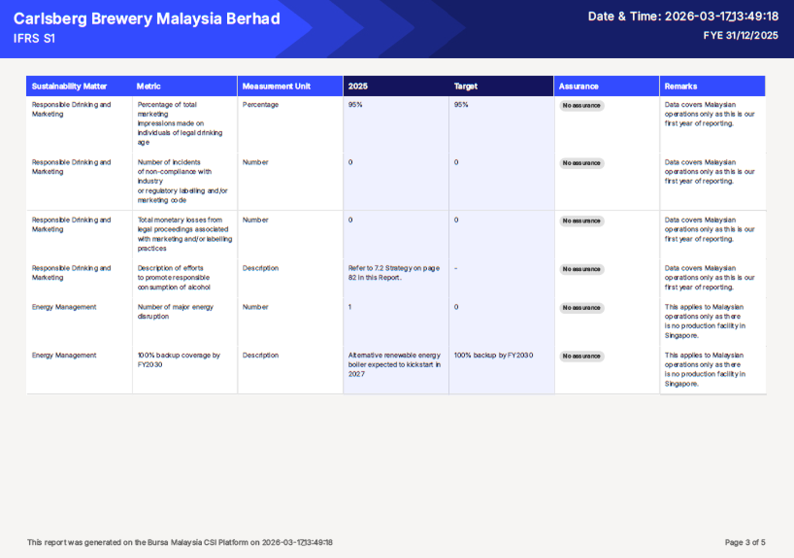The height and width of the screenshot is (558, 794).
Task: Click No assurance badge in the first table row
Action: pos(582,106)
